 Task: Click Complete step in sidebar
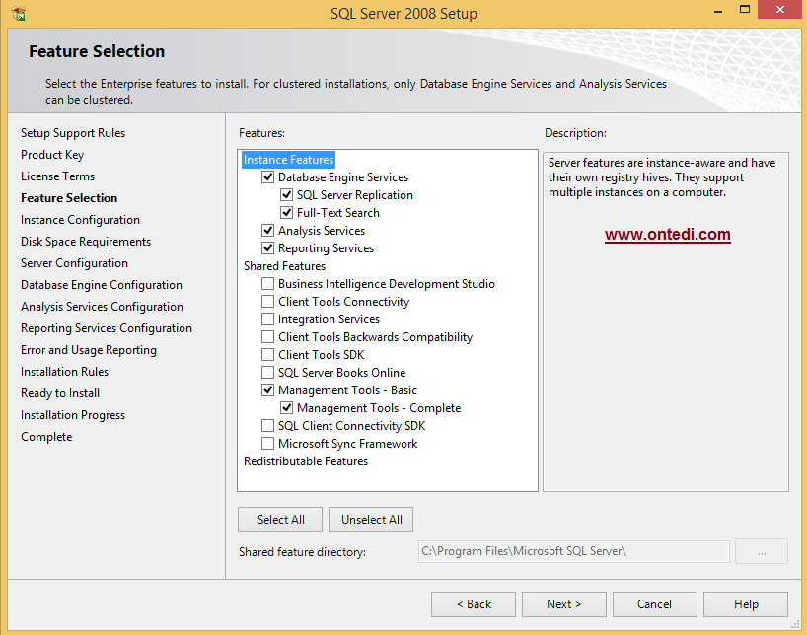coord(46,437)
